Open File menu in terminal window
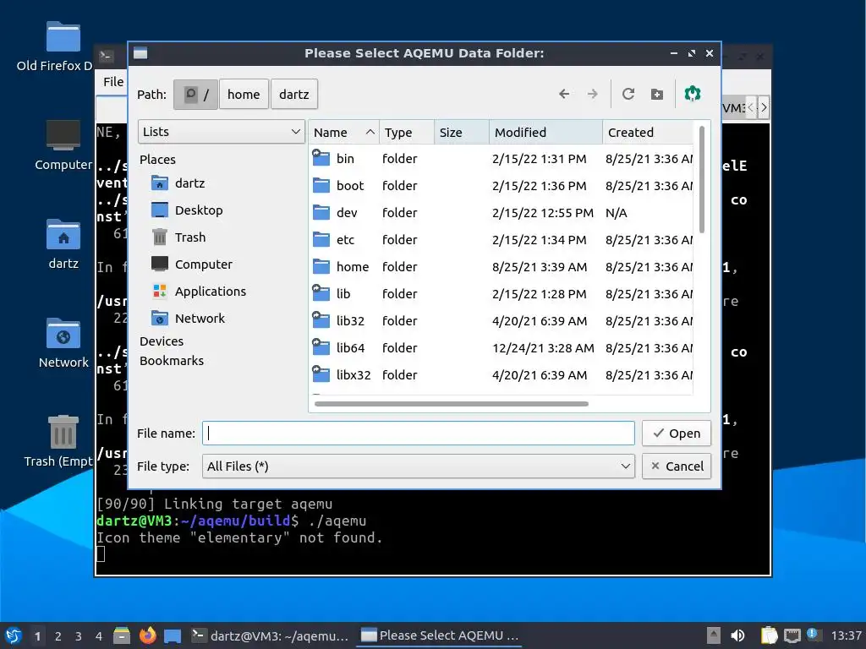The height and width of the screenshot is (649, 866). pos(113,82)
